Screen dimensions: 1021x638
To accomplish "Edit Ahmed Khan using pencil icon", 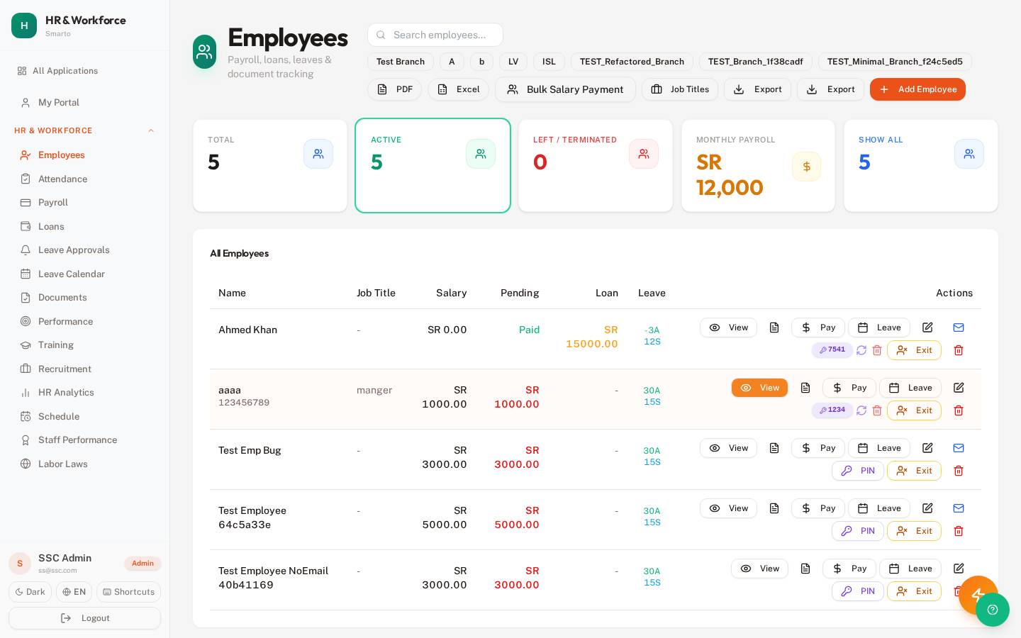I will (927, 328).
